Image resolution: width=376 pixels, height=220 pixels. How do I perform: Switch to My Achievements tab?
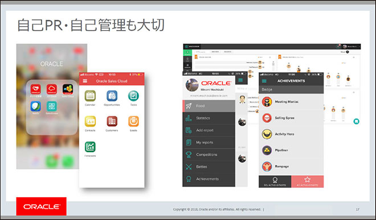275,181
